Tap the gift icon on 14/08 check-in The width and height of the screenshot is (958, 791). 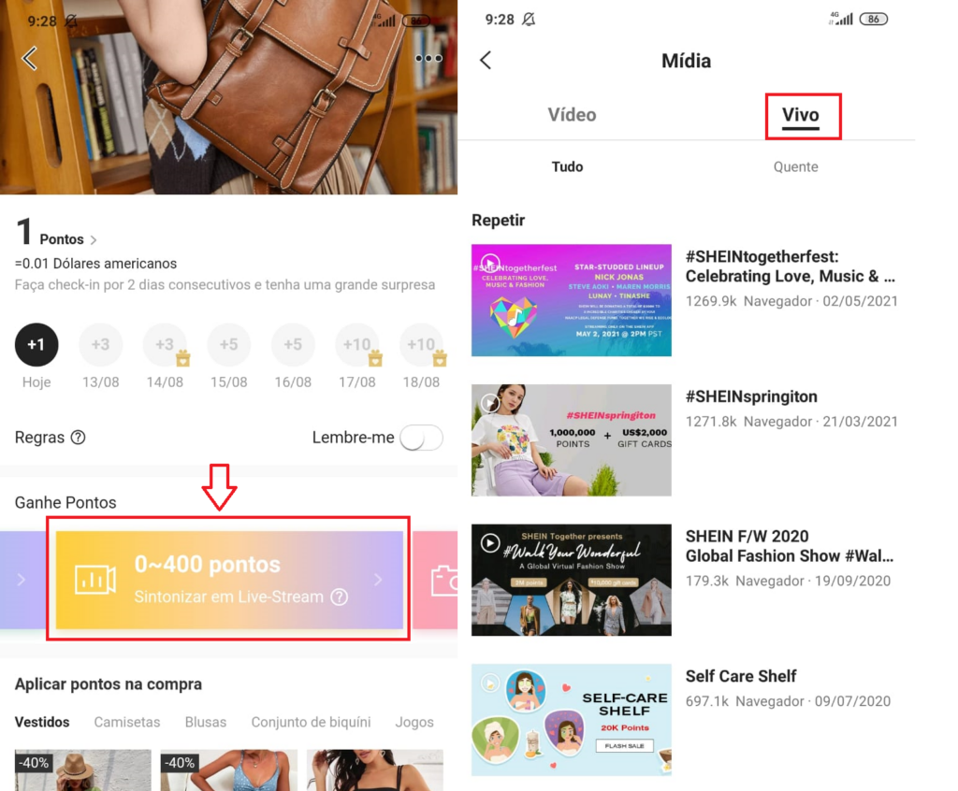[183, 358]
